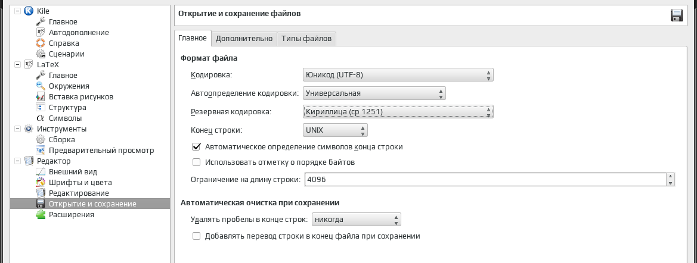Enable Использовать отметку о порядке байтов
The width and height of the screenshot is (697, 263).
tap(197, 162)
